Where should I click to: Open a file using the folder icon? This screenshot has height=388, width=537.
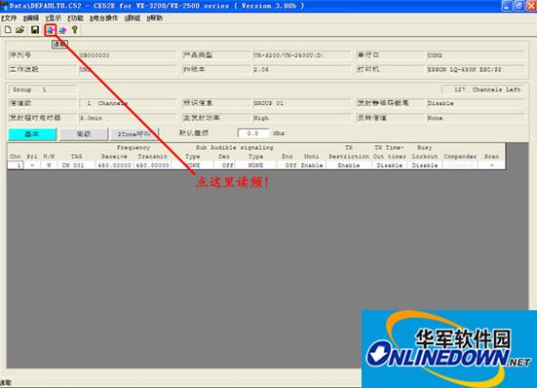[20, 30]
